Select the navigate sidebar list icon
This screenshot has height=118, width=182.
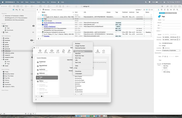(x=13, y=10)
